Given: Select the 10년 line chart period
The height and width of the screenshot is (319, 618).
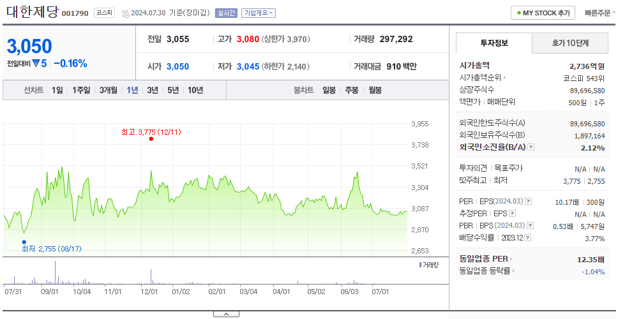Looking at the screenshot, I should point(195,90).
